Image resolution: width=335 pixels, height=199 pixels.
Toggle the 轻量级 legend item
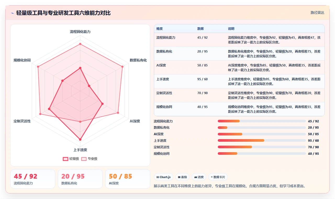(x=71, y=159)
